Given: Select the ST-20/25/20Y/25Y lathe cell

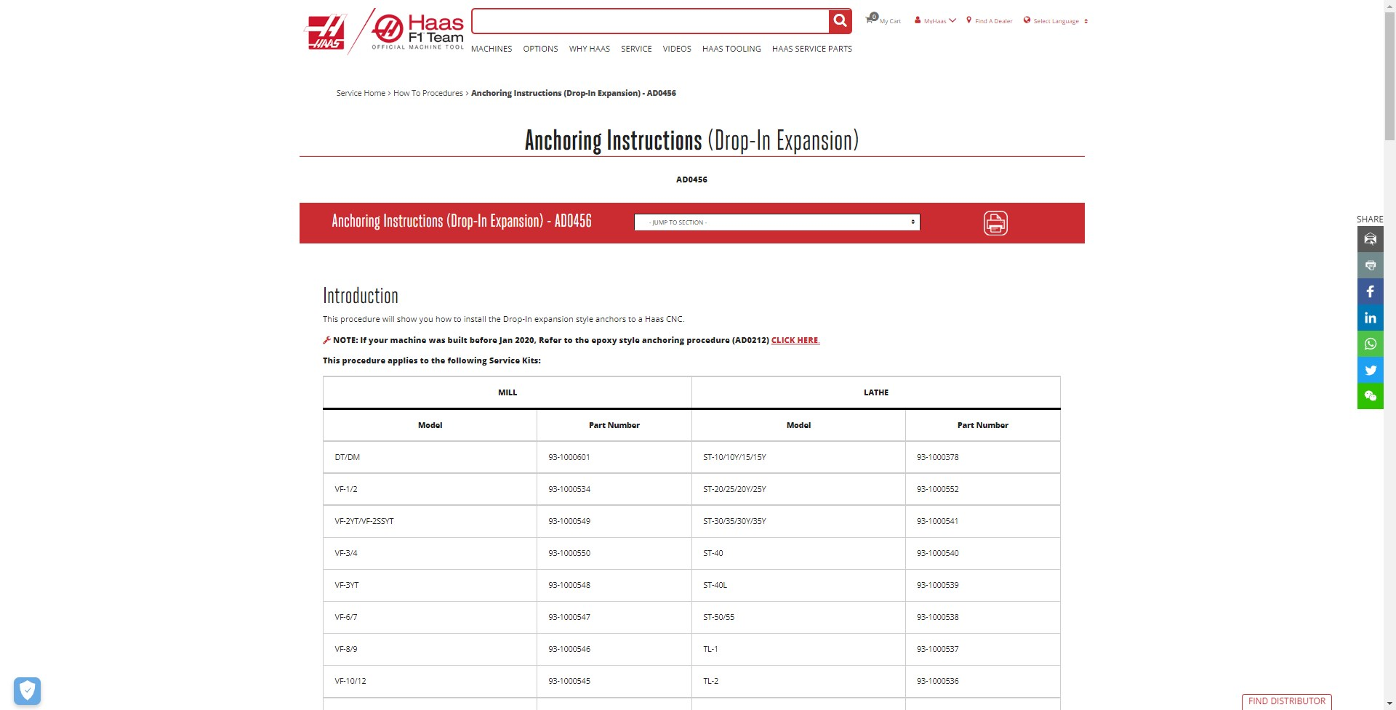Looking at the screenshot, I should click(x=798, y=489).
